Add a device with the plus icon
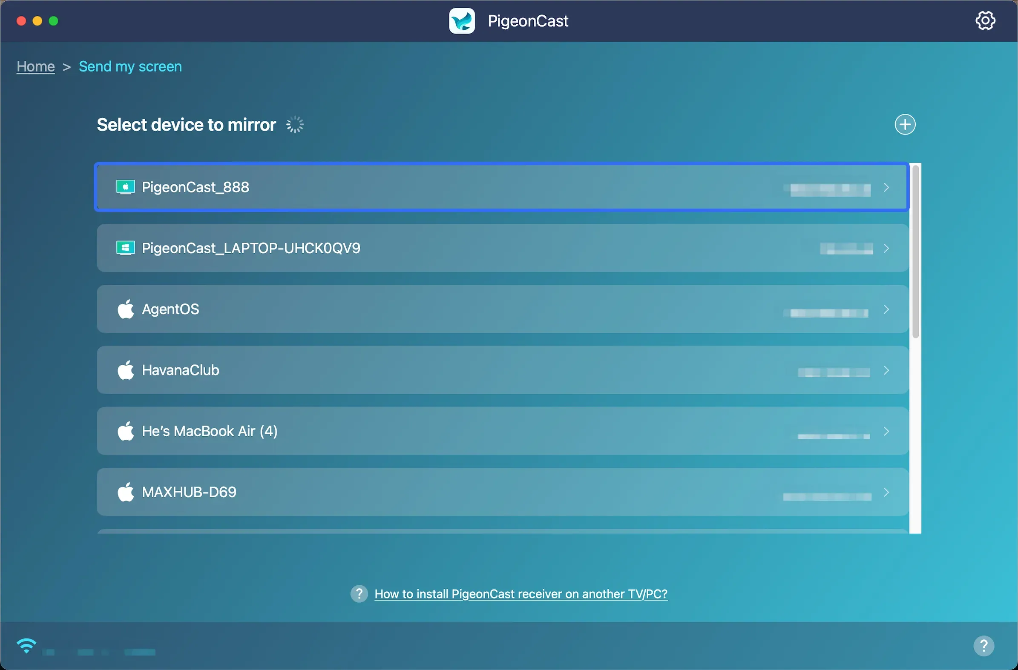Image resolution: width=1018 pixels, height=670 pixels. tap(905, 124)
